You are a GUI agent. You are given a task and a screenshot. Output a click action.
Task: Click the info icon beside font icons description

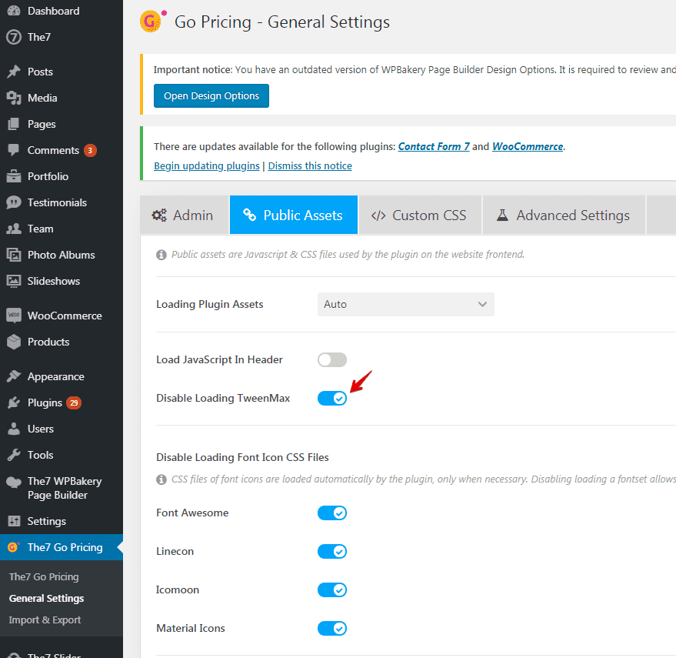point(162,479)
